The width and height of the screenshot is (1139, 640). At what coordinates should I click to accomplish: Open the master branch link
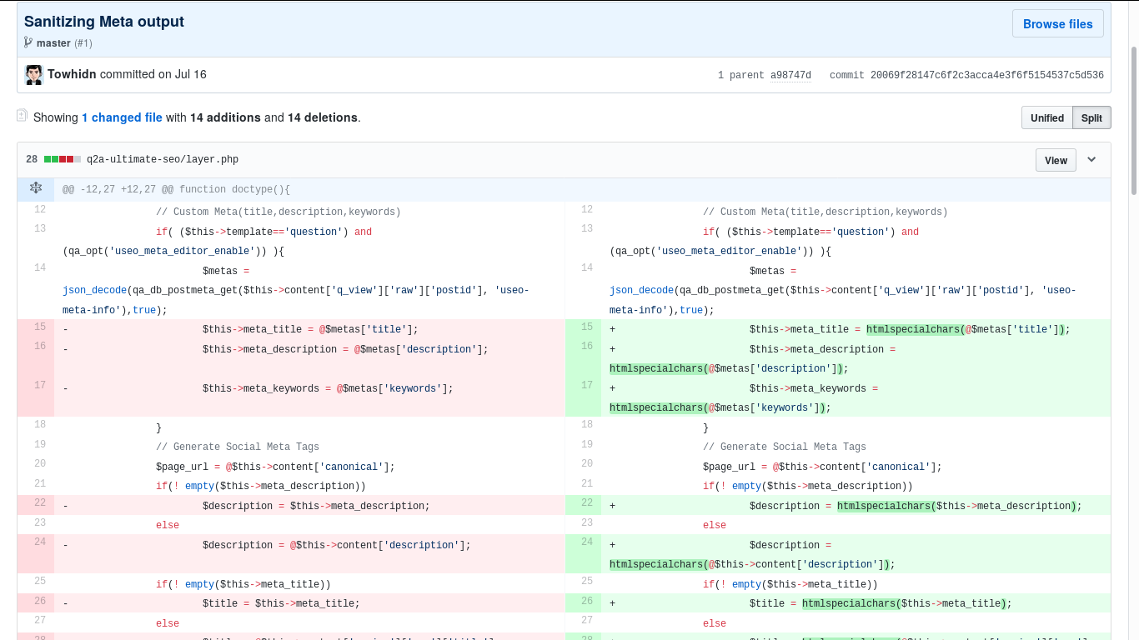(53, 42)
